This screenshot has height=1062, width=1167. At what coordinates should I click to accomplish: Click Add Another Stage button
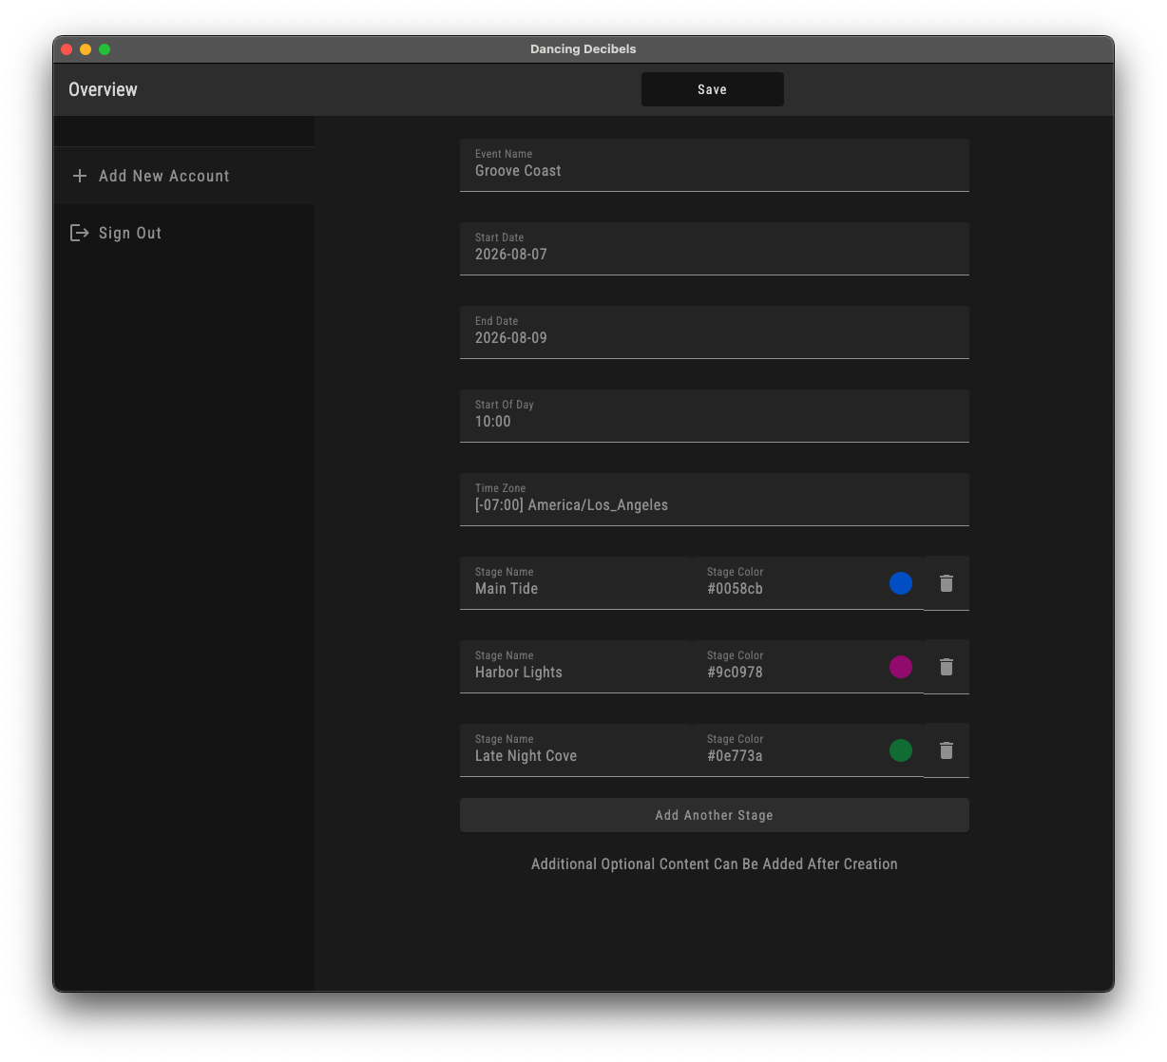click(x=714, y=815)
